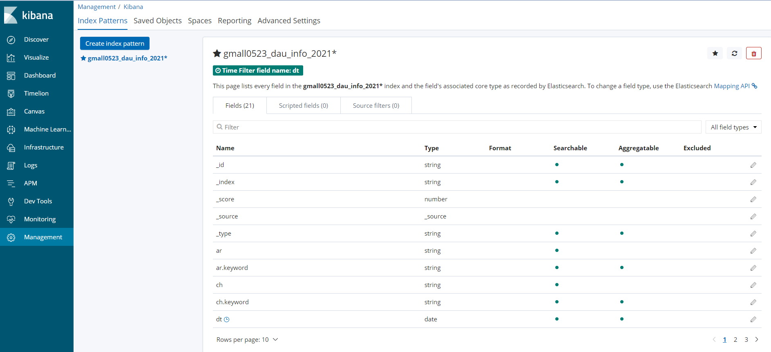Open Saved Objects menu item
The height and width of the screenshot is (352, 771).
coord(157,21)
